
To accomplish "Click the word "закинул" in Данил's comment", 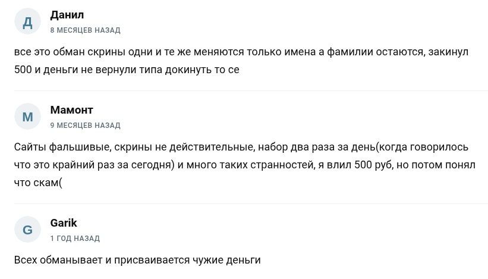I will click(447, 52).
